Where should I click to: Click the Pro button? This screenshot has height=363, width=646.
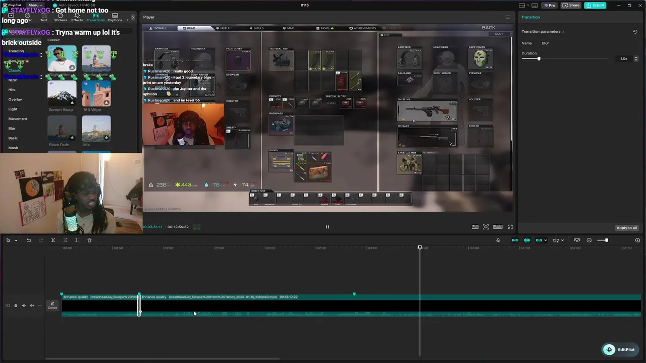(x=550, y=5)
